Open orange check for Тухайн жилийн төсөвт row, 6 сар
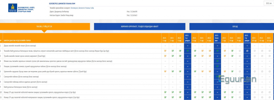 [x=210, y=56]
